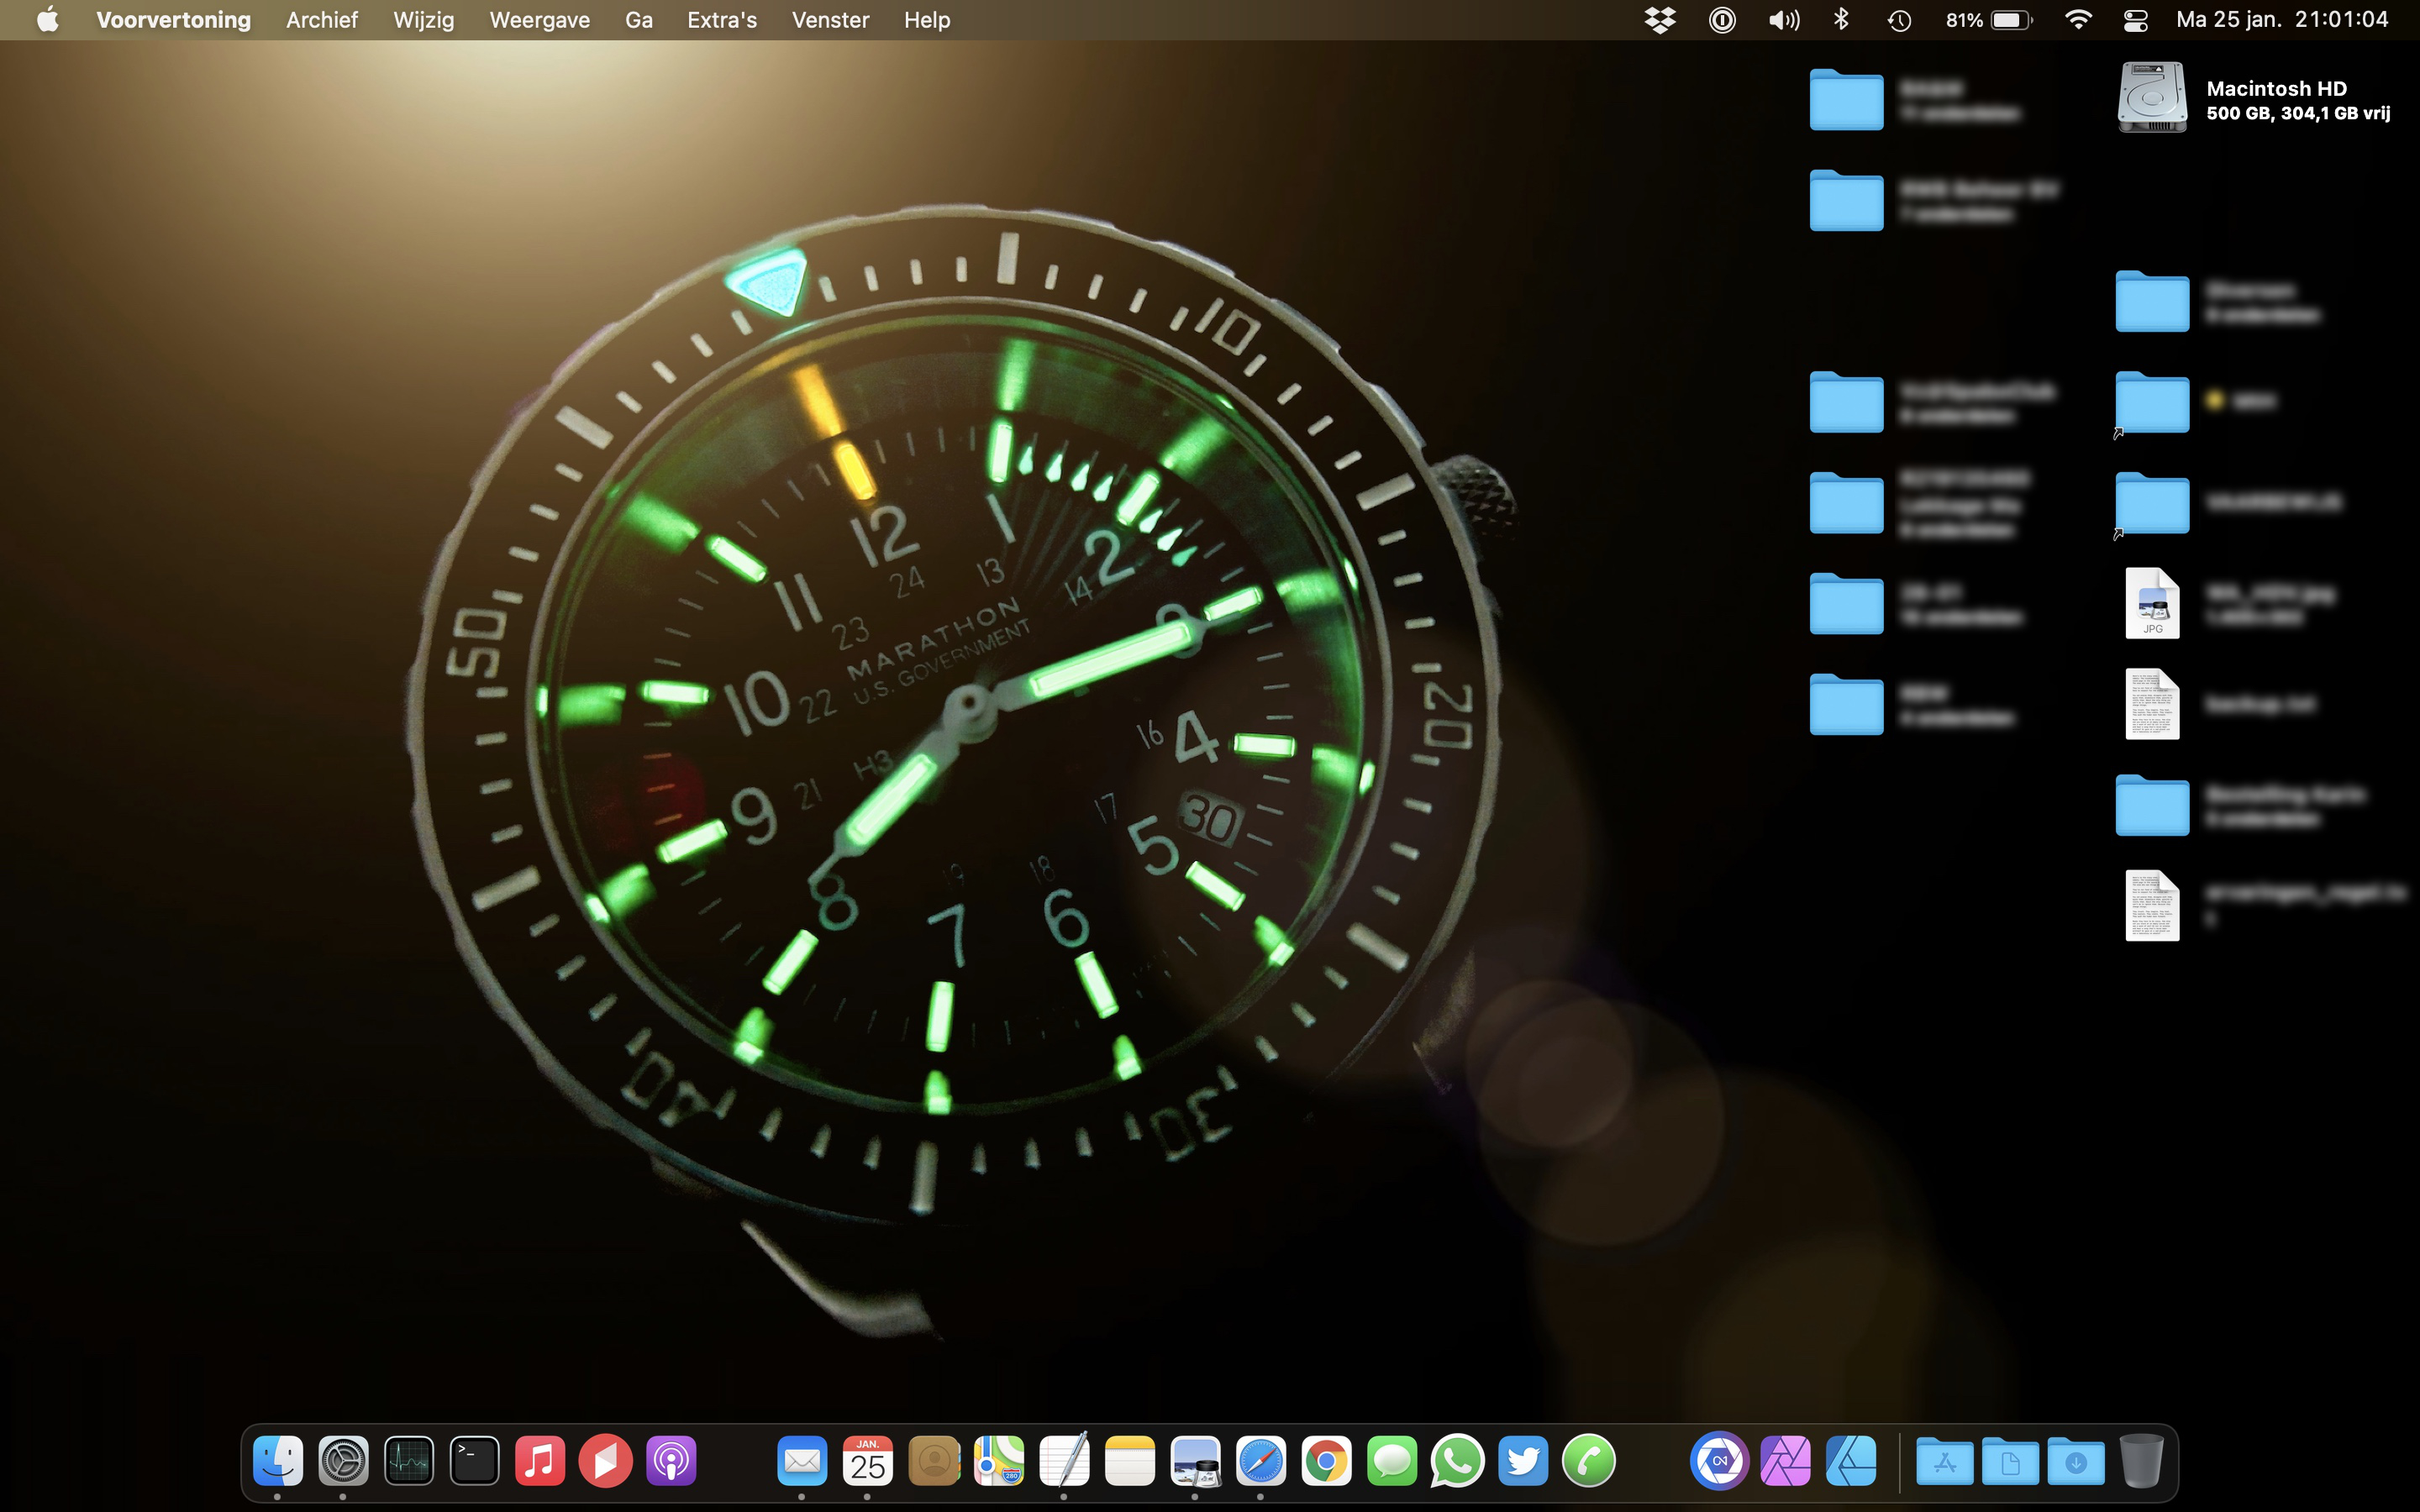2420x1512 pixels.
Task: Open the purple Podcasts app
Action: pyautogui.click(x=671, y=1461)
